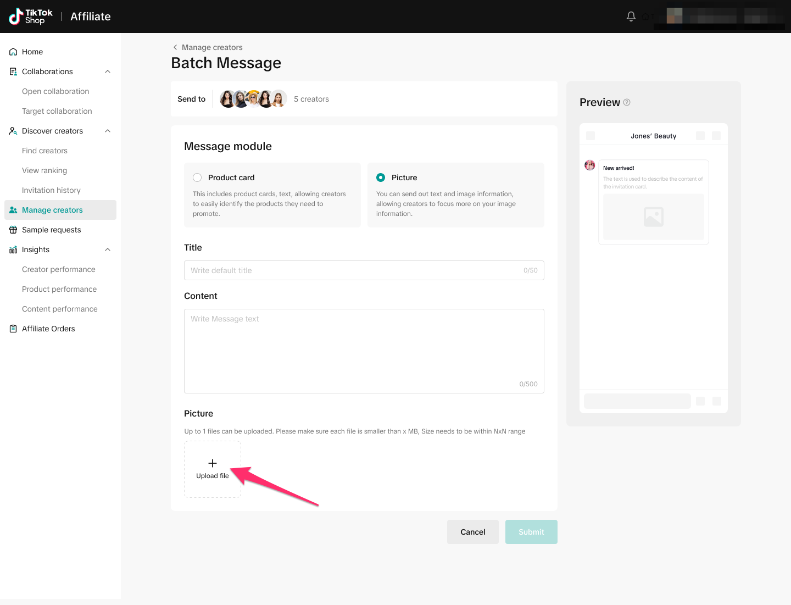Screen dimensions: 791x605
Task: Open Invitation history page
Action: pyautogui.click(x=51, y=190)
